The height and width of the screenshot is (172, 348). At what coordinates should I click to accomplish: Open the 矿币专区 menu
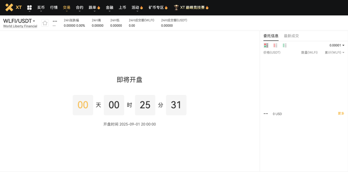tap(156, 7)
